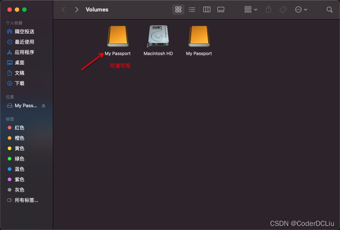
Task: Open Desktop (桌面) in sidebar
Action: click(x=16, y=63)
